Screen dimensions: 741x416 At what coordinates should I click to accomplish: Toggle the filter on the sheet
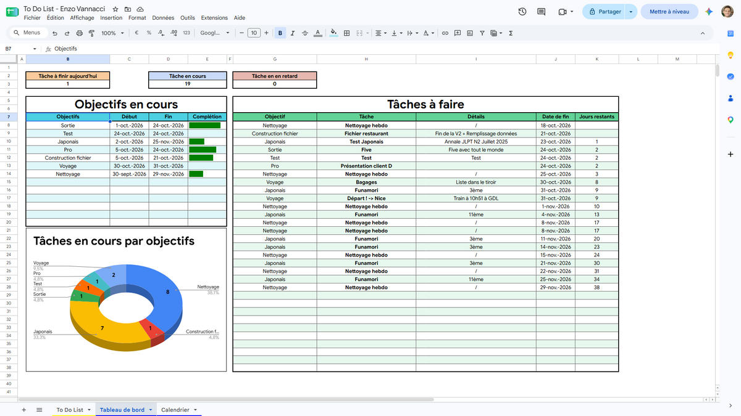coord(482,33)
